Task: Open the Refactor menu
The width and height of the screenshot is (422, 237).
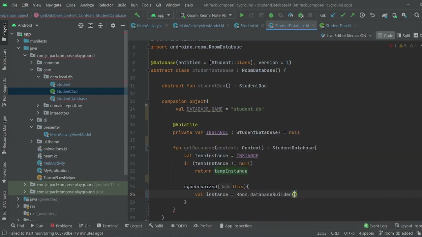Action: point(105,5)
